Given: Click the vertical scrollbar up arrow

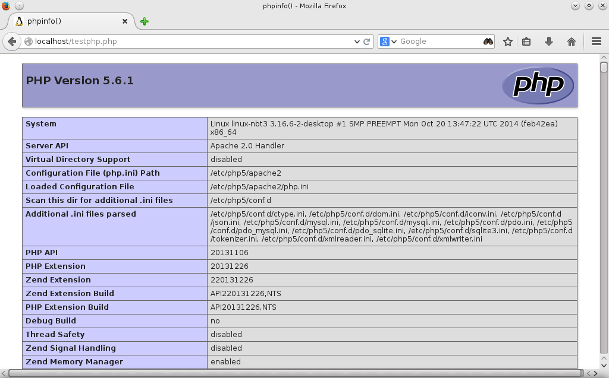Looking at the screenshot, I should pos(604,58).
